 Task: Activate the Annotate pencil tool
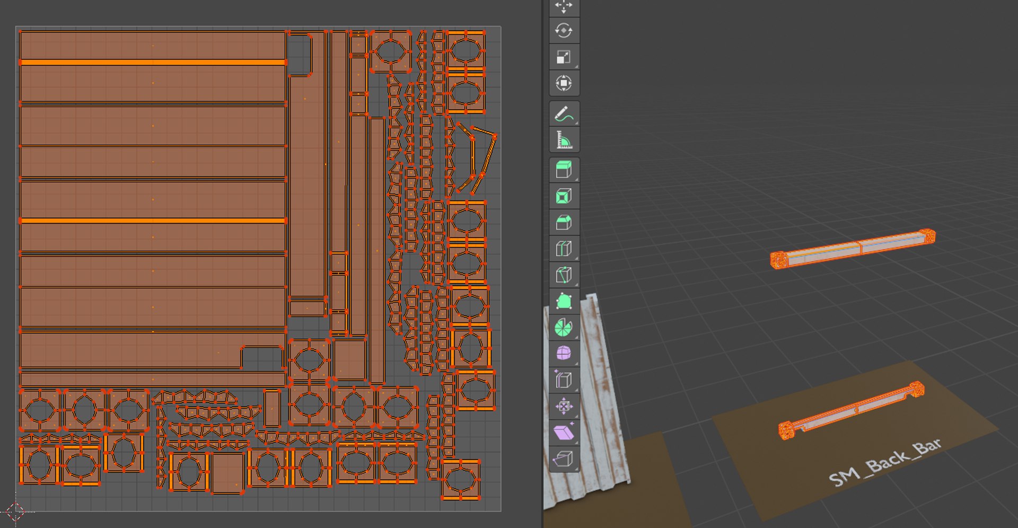coord(564,114)
